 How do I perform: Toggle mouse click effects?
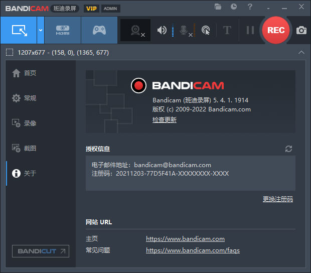point(206,30)
